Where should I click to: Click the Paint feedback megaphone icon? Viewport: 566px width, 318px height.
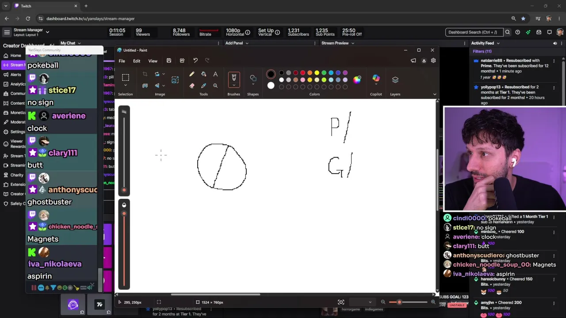pyautogui.click(x=413, y=61)
